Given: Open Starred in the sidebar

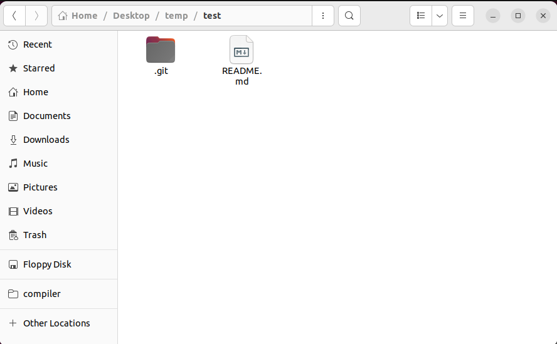Looking at the screenshot, I should 58,68.
